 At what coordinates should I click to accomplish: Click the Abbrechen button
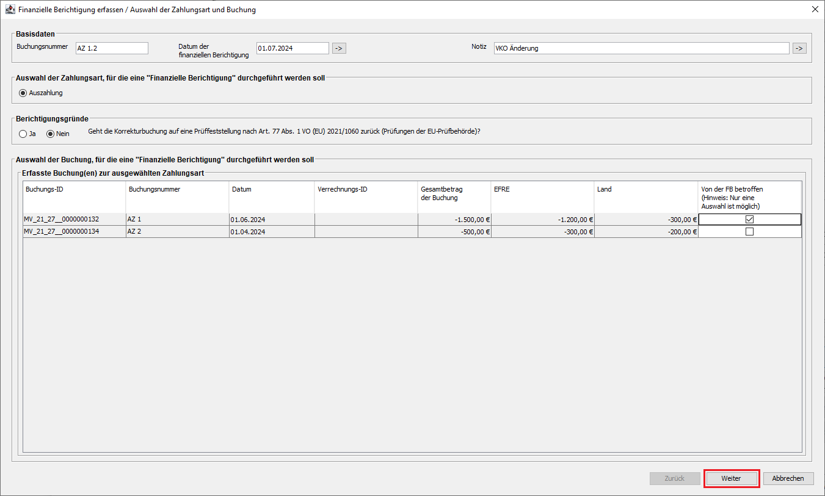tap(788, 478)
